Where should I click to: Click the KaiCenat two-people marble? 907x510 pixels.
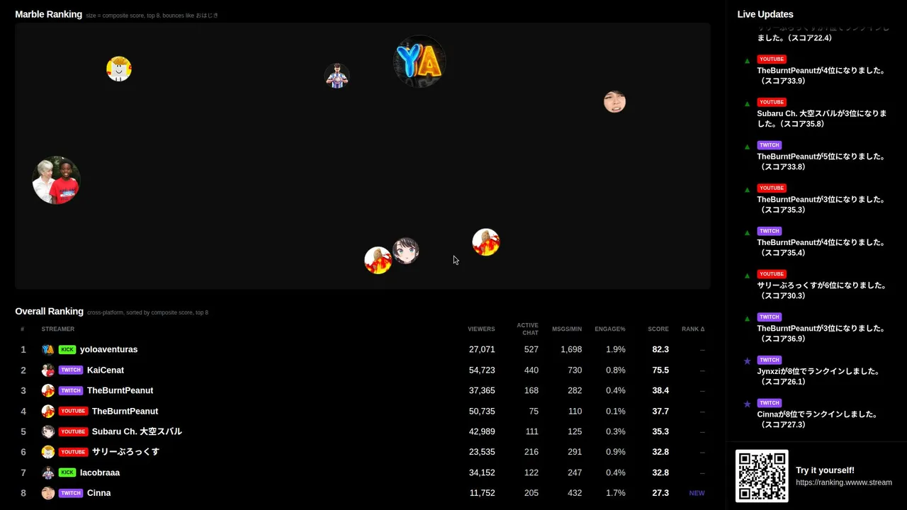tap(56, 180)
